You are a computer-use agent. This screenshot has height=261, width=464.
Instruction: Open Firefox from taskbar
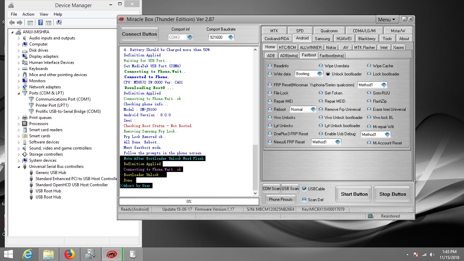70,254
